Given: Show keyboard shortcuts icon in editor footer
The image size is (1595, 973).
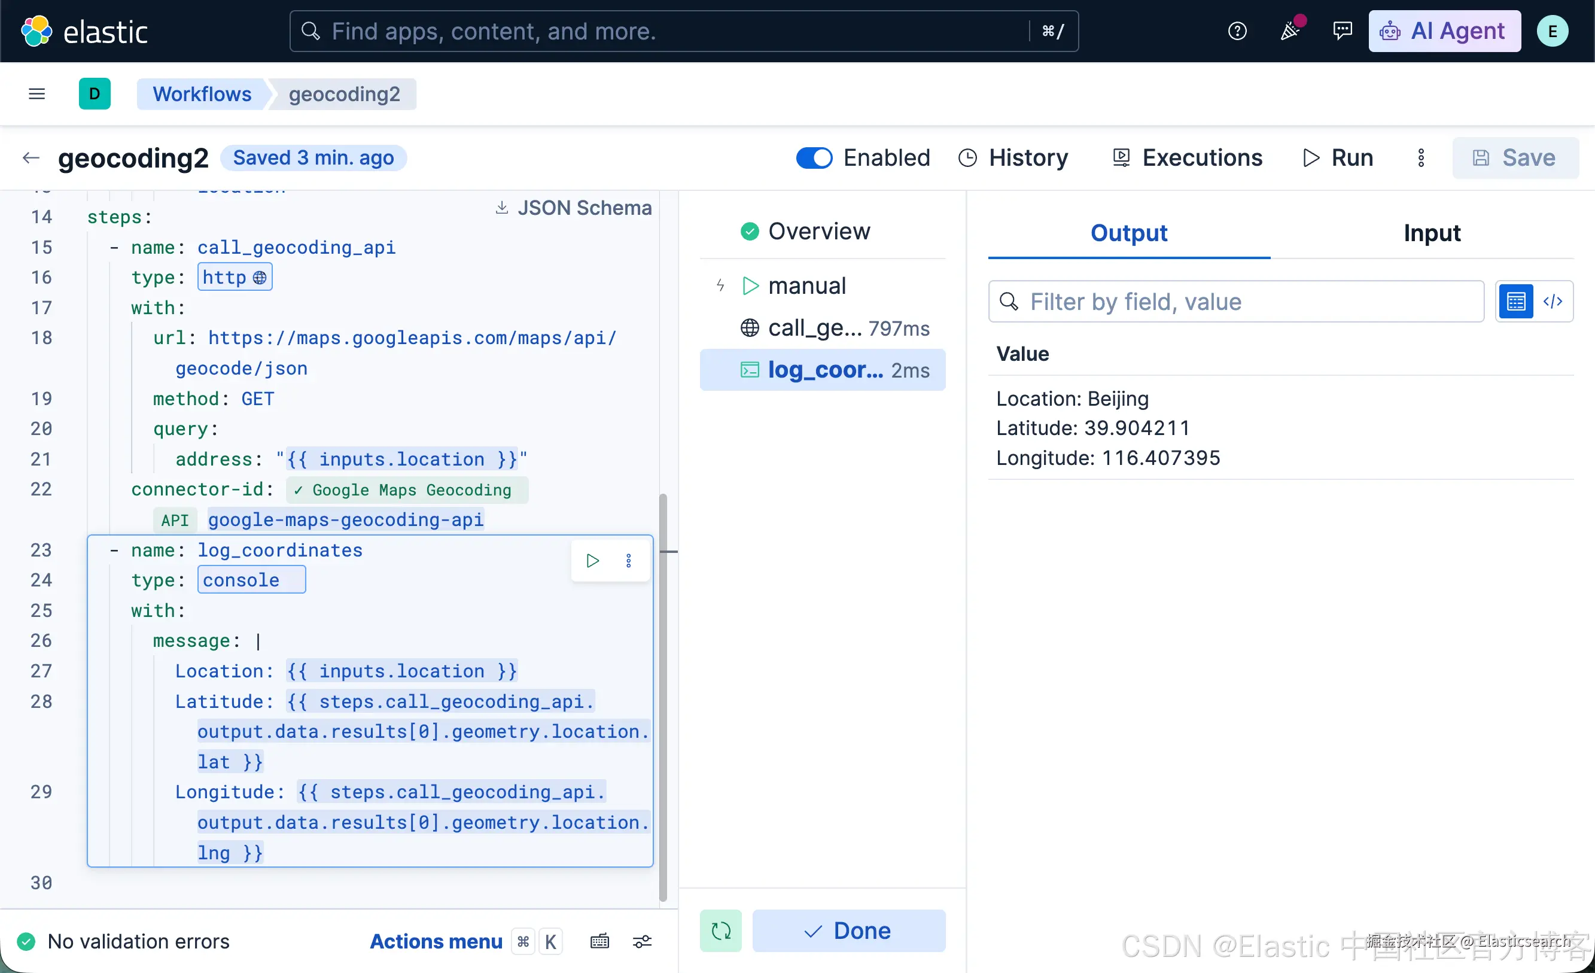Looking at the screenshot, I should pos(599,941).
